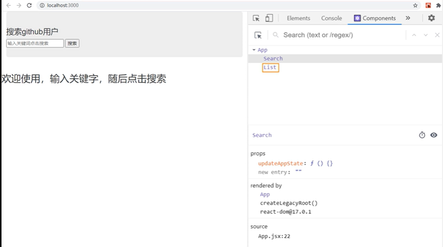Screen dimensions: 443x247
Task: Open the App owner in rendered by
Action: point(265,195)
